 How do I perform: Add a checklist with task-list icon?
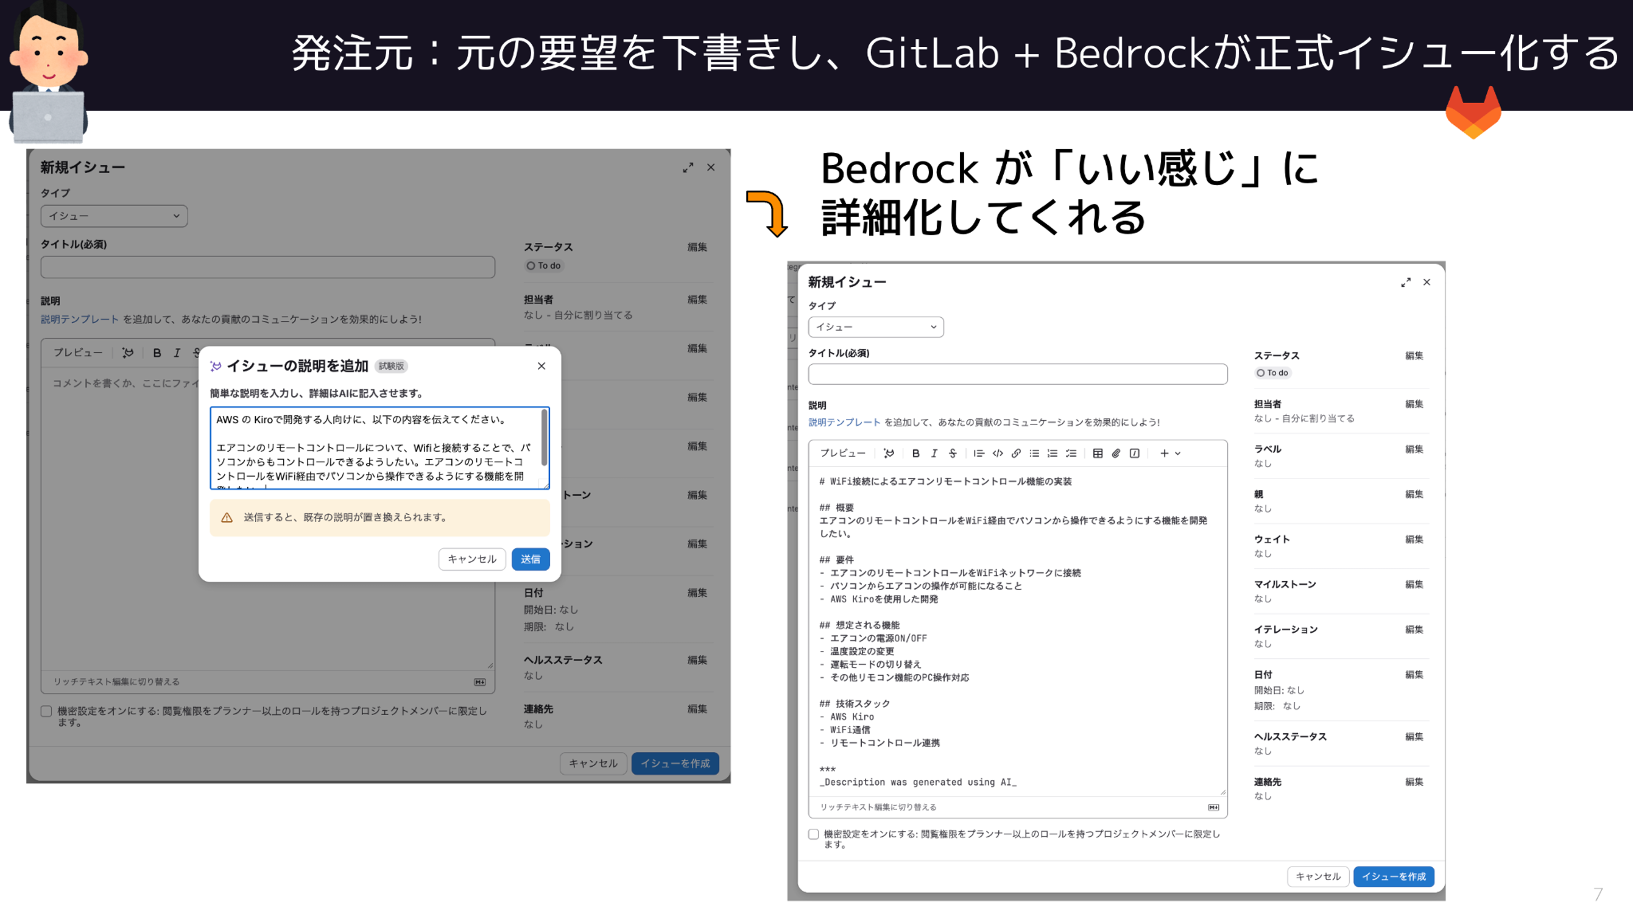pos(1071,453)
